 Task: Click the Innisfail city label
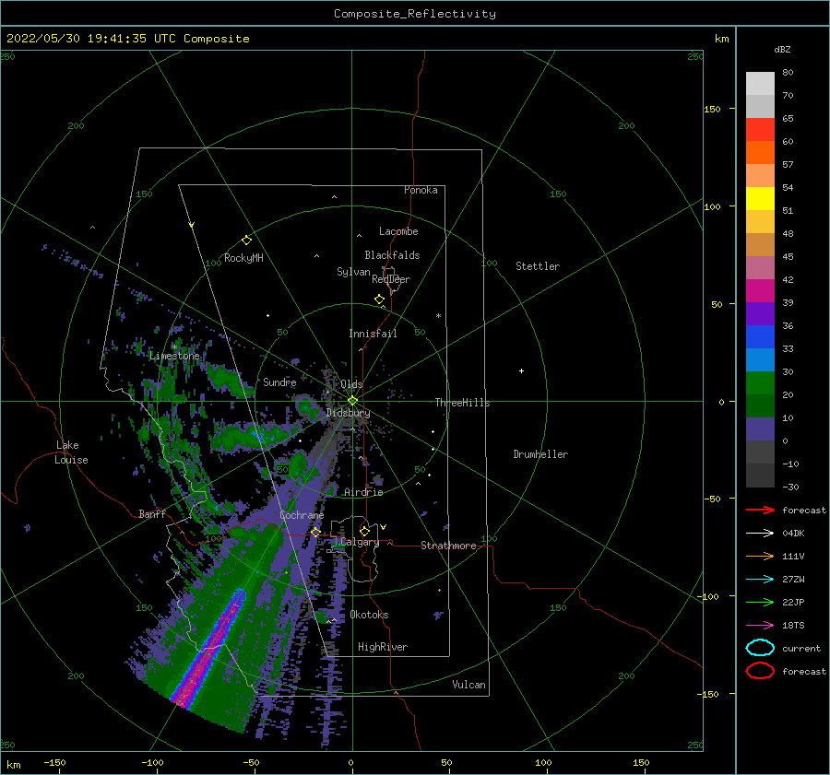[373, 334]
